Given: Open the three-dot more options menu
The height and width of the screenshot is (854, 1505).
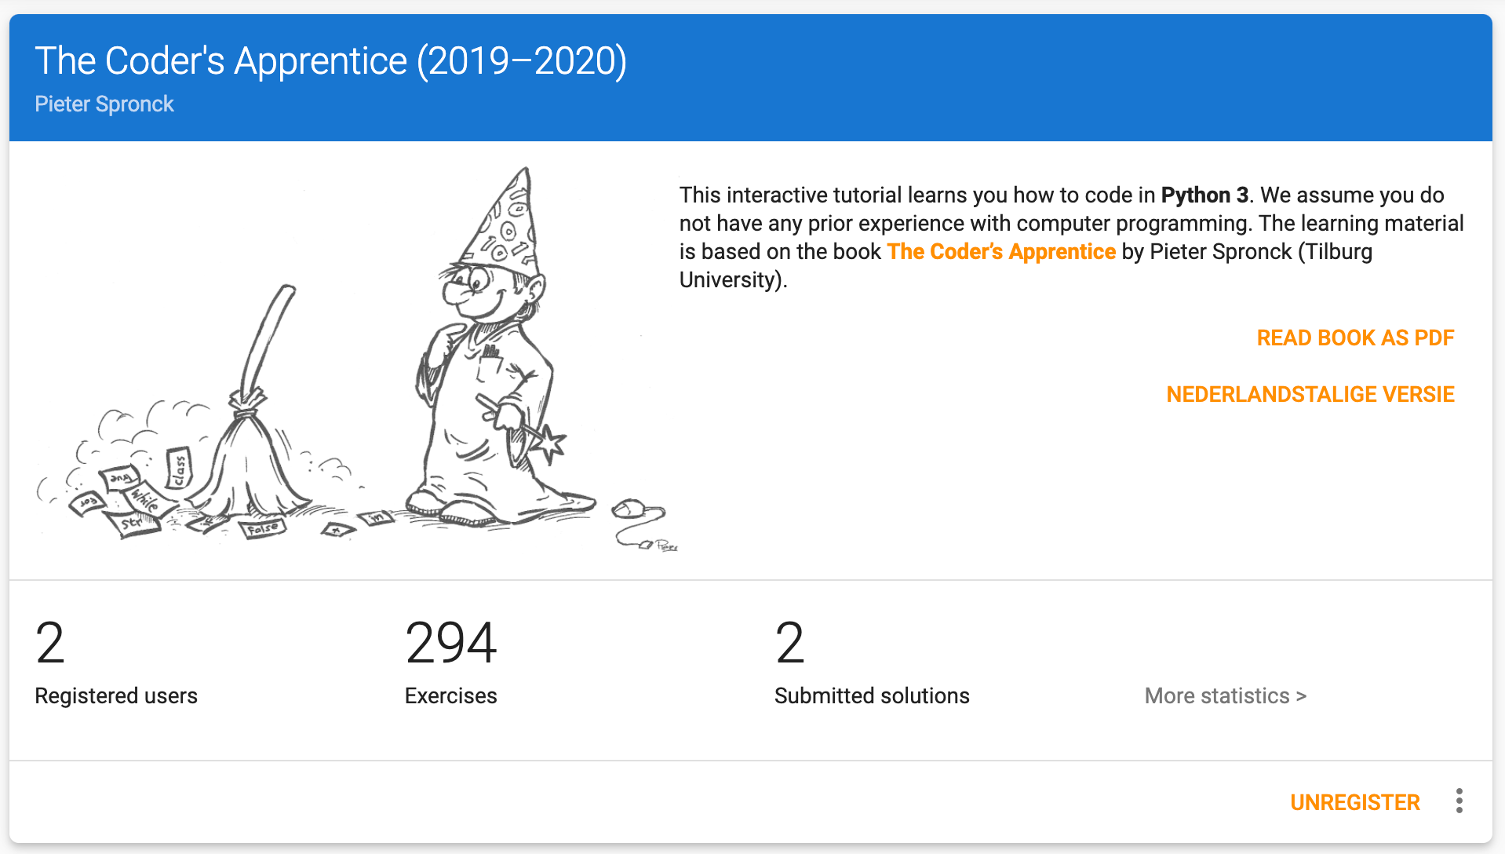Looking at the screenshot, I should point(1459,801).
